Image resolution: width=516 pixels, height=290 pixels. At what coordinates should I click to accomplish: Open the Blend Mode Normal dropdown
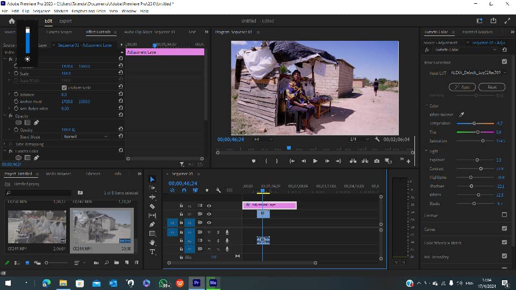click(85, 136)
